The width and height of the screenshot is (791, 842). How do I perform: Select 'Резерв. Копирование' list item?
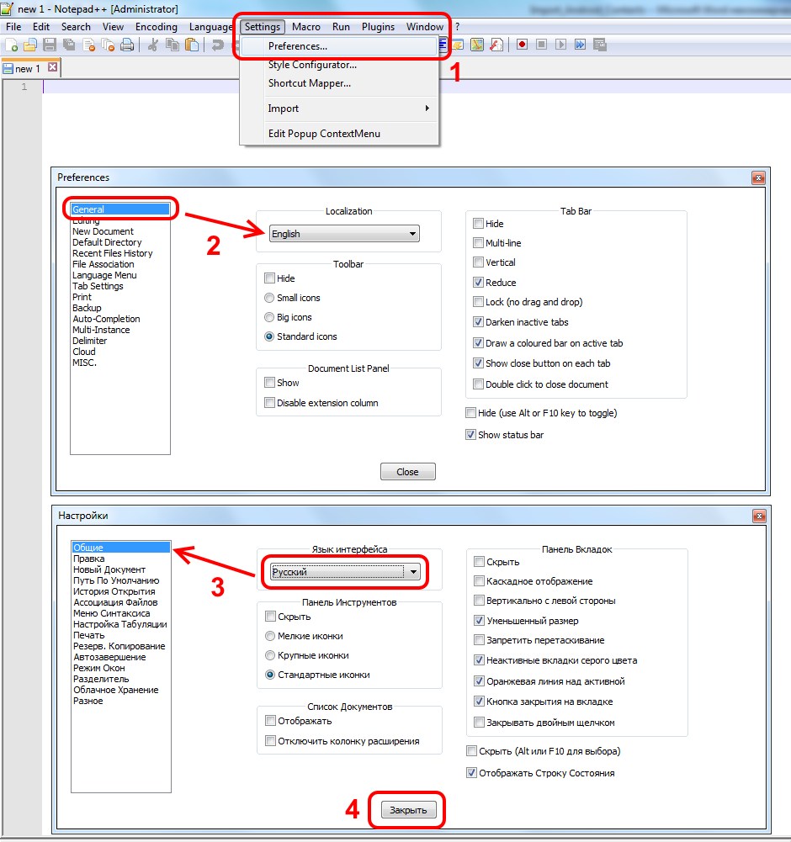pyautogui.click(x=119, y=647)
